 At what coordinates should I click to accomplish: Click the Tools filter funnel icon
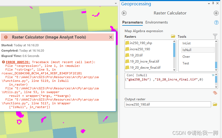(x=215, y=36)
